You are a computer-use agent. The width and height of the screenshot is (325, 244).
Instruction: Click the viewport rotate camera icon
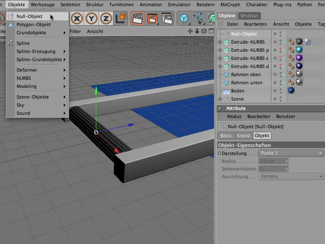(x=204, y=31)
